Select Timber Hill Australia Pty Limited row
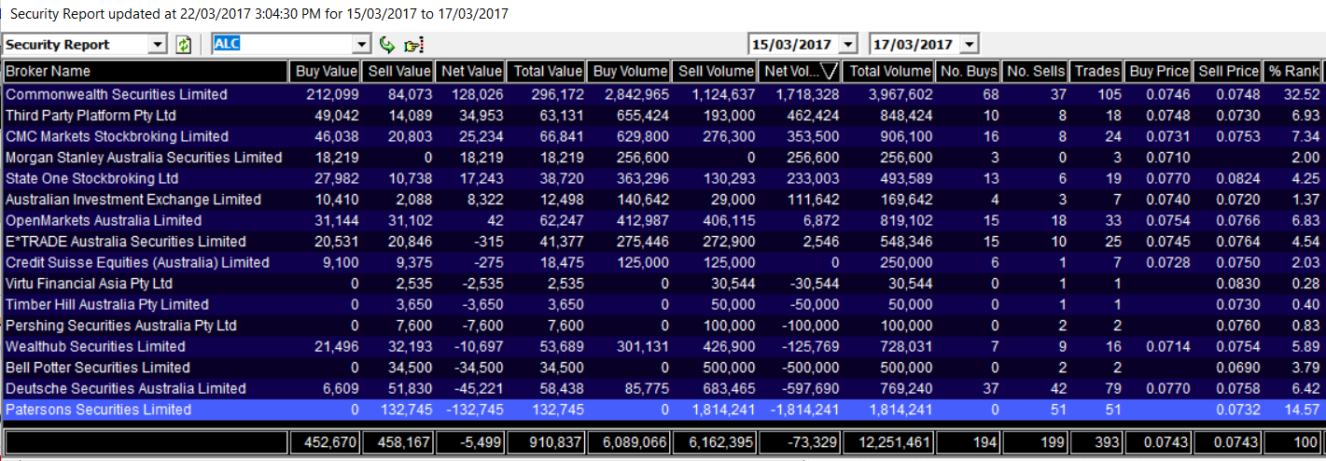 (663, 304)
